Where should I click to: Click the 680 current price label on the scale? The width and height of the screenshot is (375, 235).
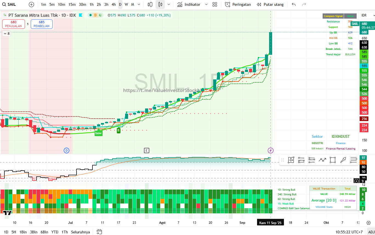365,32
